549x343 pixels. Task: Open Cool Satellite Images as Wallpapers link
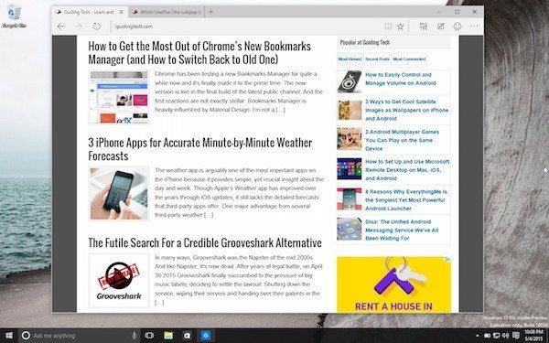point(406,110)
